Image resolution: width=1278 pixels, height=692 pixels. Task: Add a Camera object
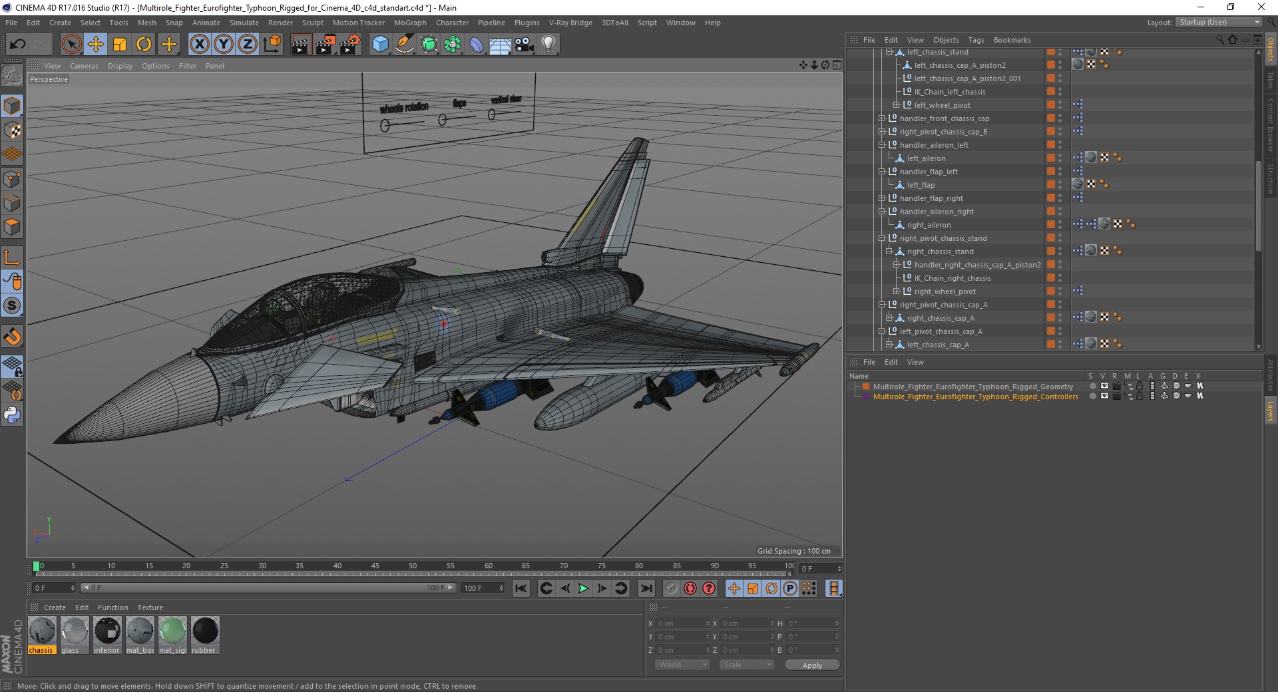[525, 45]
